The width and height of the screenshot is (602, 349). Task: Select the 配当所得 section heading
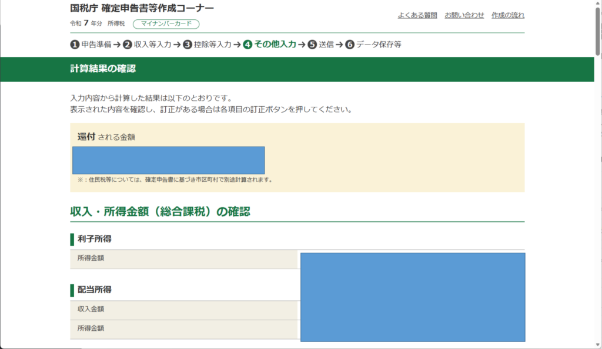95,290
